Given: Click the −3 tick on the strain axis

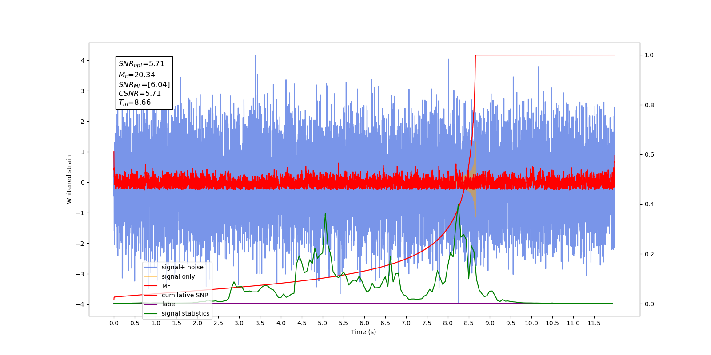Looking at the screenshot, I should tap(80, 274).
